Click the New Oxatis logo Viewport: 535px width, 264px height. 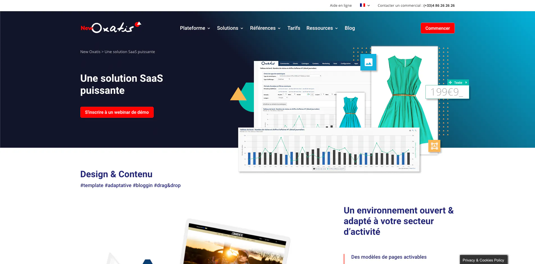(x=111, y=28)
